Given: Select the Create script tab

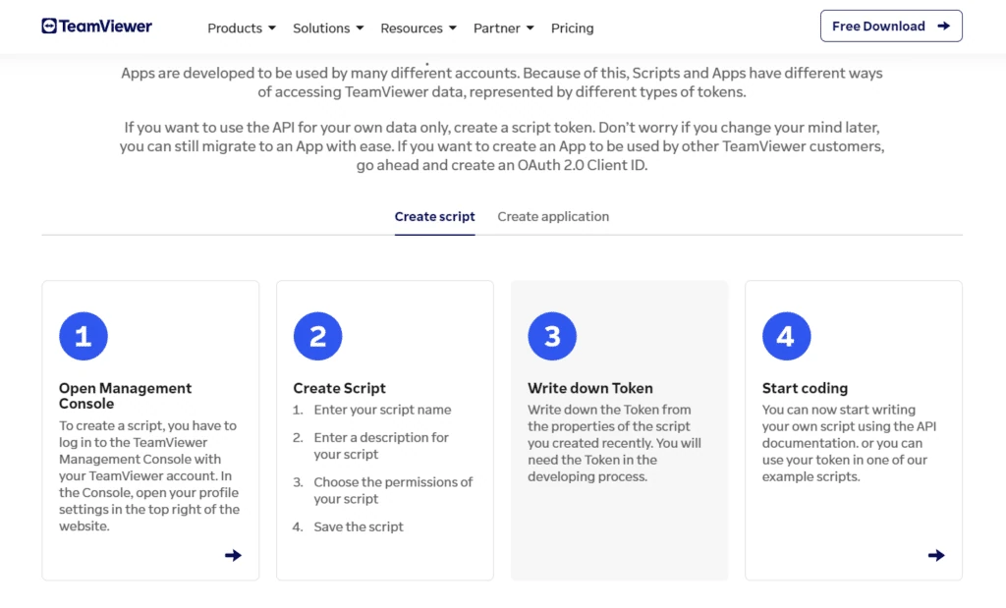Looking at the screenshot, I should click(x=434, y=217).
